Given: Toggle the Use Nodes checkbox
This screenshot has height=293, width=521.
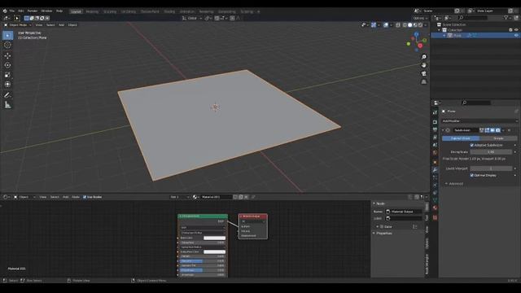Looking at the screenshot, I should click(x=85, y=197).
